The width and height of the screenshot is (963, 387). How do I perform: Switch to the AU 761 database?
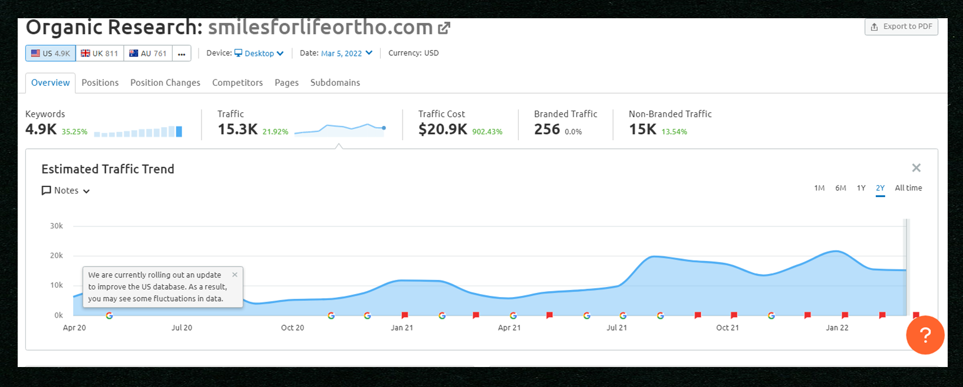[x=148, y=53]
